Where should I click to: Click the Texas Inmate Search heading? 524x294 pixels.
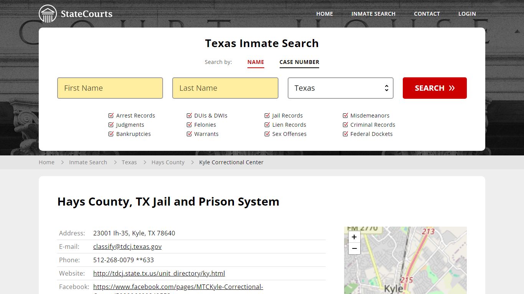pos(262,43)
